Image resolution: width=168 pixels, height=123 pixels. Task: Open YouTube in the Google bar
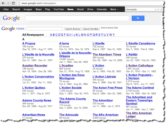click(x=59, y=9)
